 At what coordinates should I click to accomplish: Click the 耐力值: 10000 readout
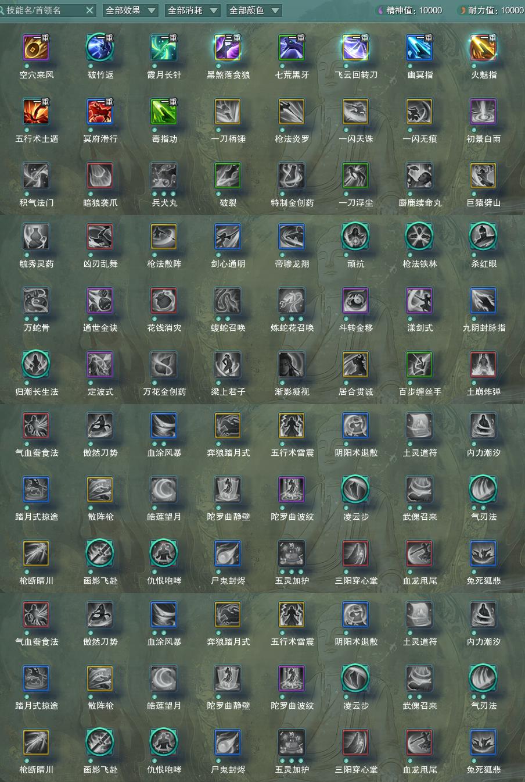(491, 10)
